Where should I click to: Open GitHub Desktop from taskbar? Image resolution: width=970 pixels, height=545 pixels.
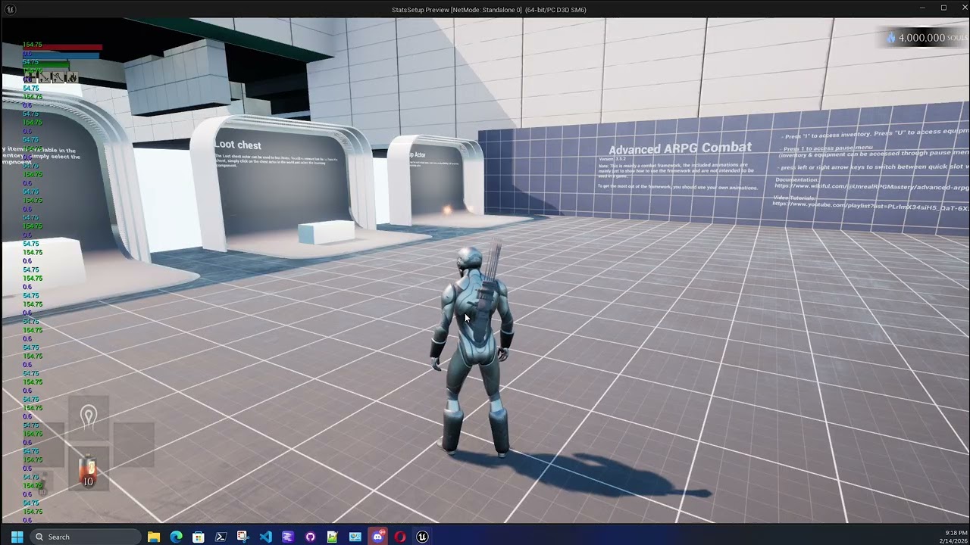[310, 537]
